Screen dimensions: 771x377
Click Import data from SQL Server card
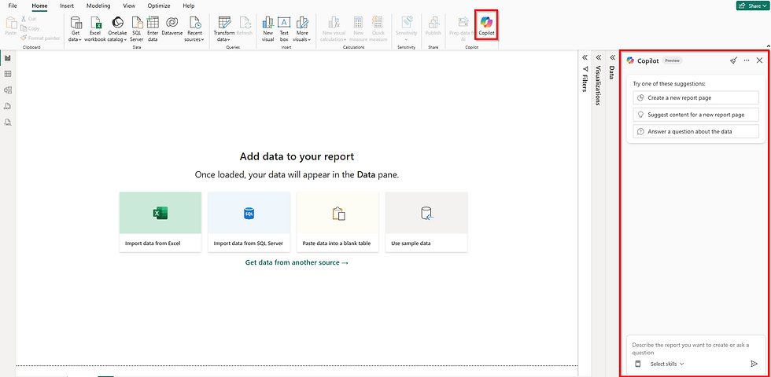[x=249, y=221]
